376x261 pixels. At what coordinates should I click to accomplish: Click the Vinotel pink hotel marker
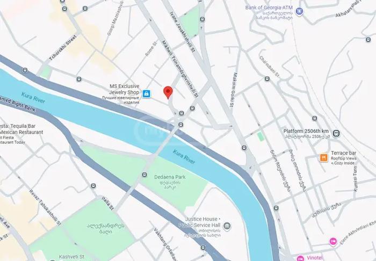click(x=300, y=258)
